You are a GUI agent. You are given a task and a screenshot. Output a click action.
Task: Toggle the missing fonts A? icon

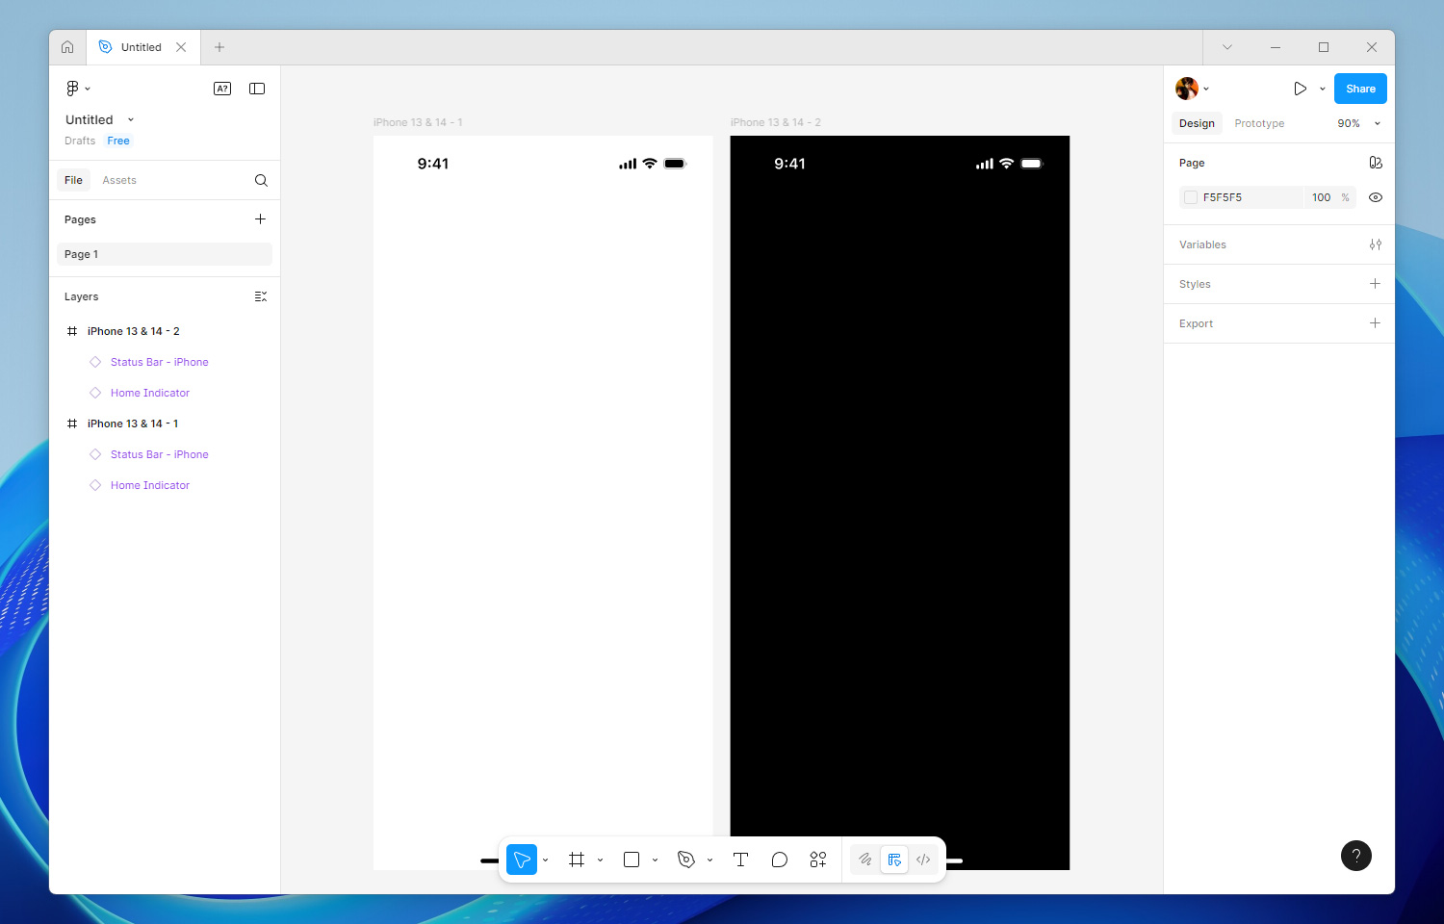click(x=222, y=89)
